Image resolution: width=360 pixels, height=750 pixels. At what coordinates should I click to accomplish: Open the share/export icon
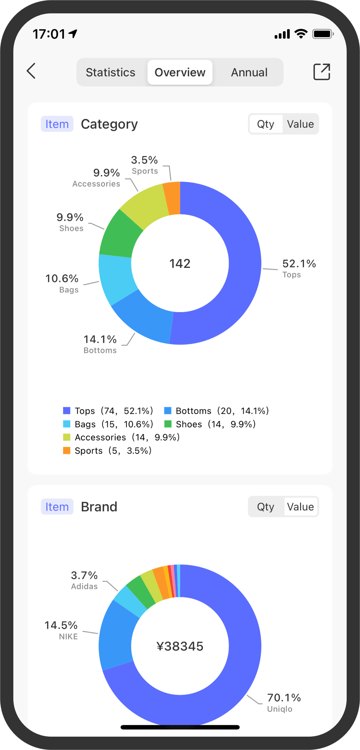321,72
